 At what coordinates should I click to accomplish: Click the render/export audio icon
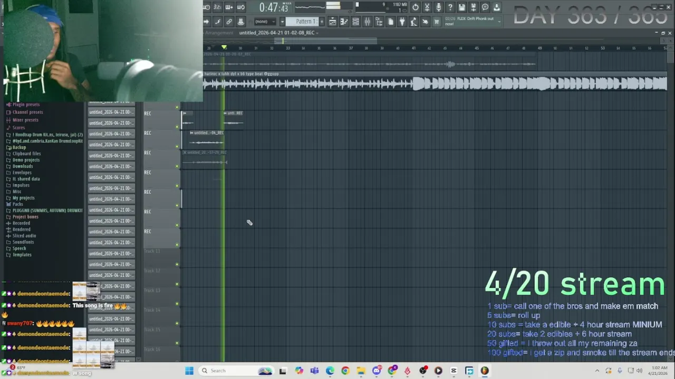click(x=474, y=7)
